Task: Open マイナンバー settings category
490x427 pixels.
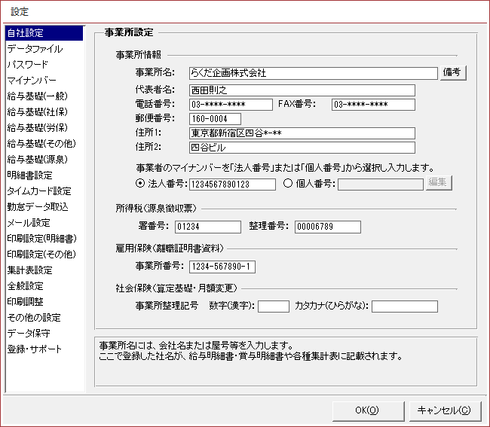Action: pos(31,81)
